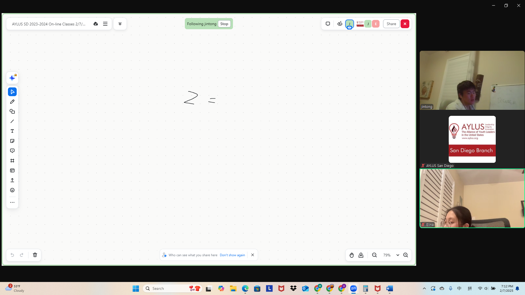Click the cloud save status icon
525x295 pixels.
coord(96,24)
